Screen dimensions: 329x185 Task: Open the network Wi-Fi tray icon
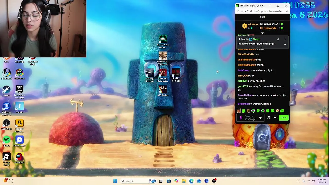(309, 181)
